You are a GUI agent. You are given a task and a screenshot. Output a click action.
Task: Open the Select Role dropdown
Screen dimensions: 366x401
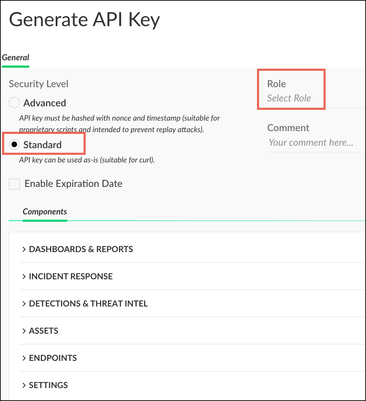(x=289, y=98)
